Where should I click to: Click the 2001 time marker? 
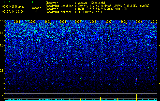click(17, 22)
